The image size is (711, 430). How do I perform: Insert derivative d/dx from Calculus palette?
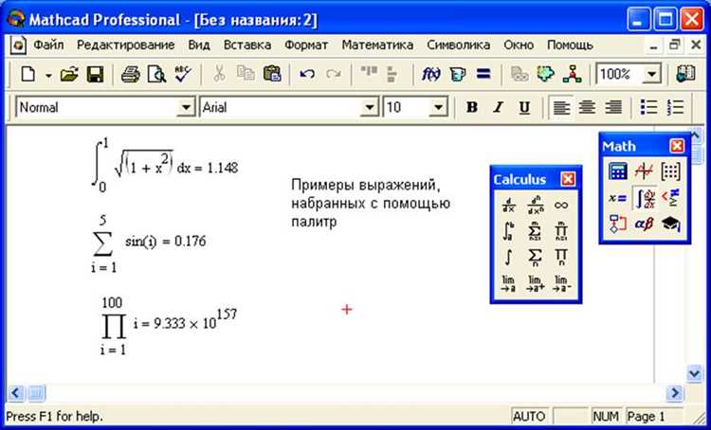click(x=508, y=206)
